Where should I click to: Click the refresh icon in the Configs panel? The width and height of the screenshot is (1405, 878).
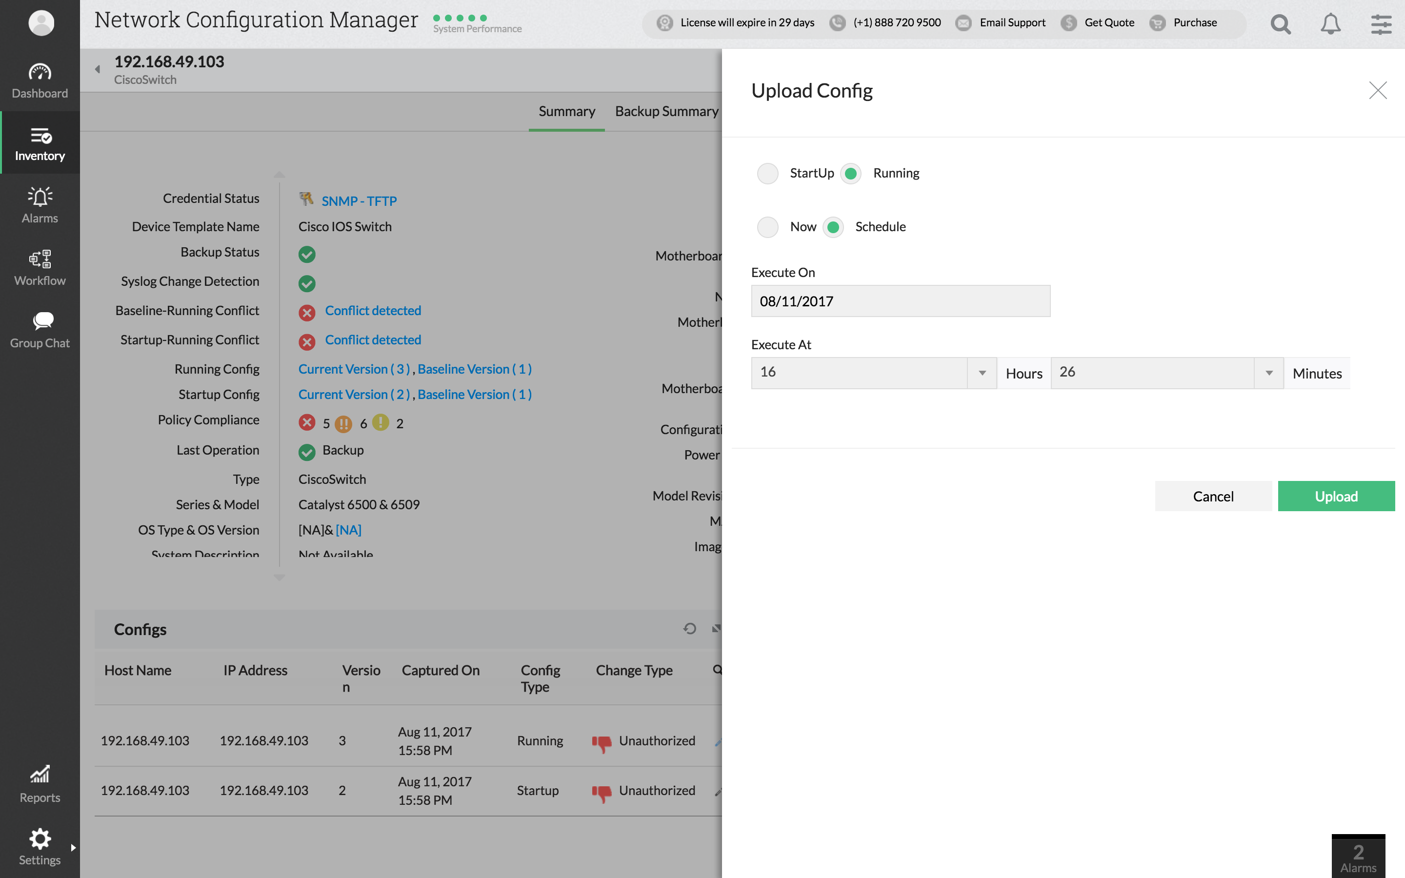click(690, 628)
